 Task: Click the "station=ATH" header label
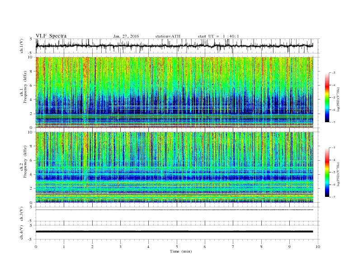tap(168, 36)
